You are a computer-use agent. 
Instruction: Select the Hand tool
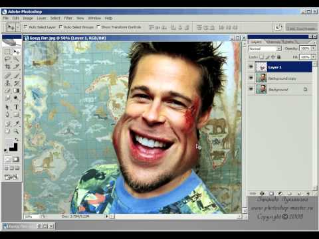pyautogui.click(x=7, y=131)
